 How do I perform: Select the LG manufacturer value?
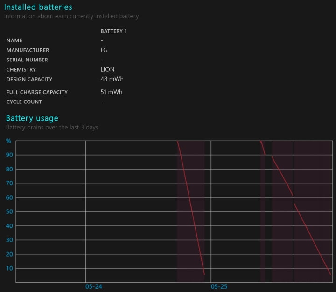[x=104, y=50]
